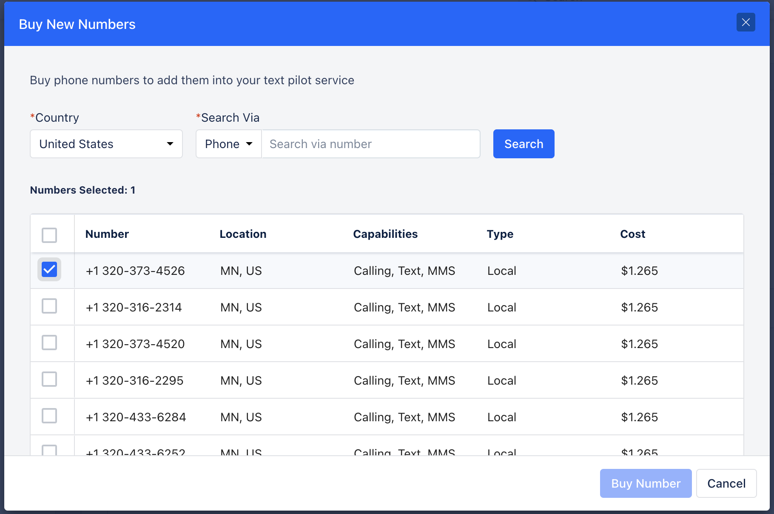Check the +1 320-316-2295 row checkbox
The image size is (774, 514).
(x=49, y=379)
